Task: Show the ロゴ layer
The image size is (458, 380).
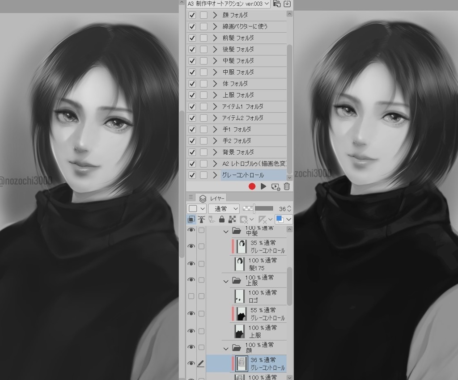Action: [191, 296]
